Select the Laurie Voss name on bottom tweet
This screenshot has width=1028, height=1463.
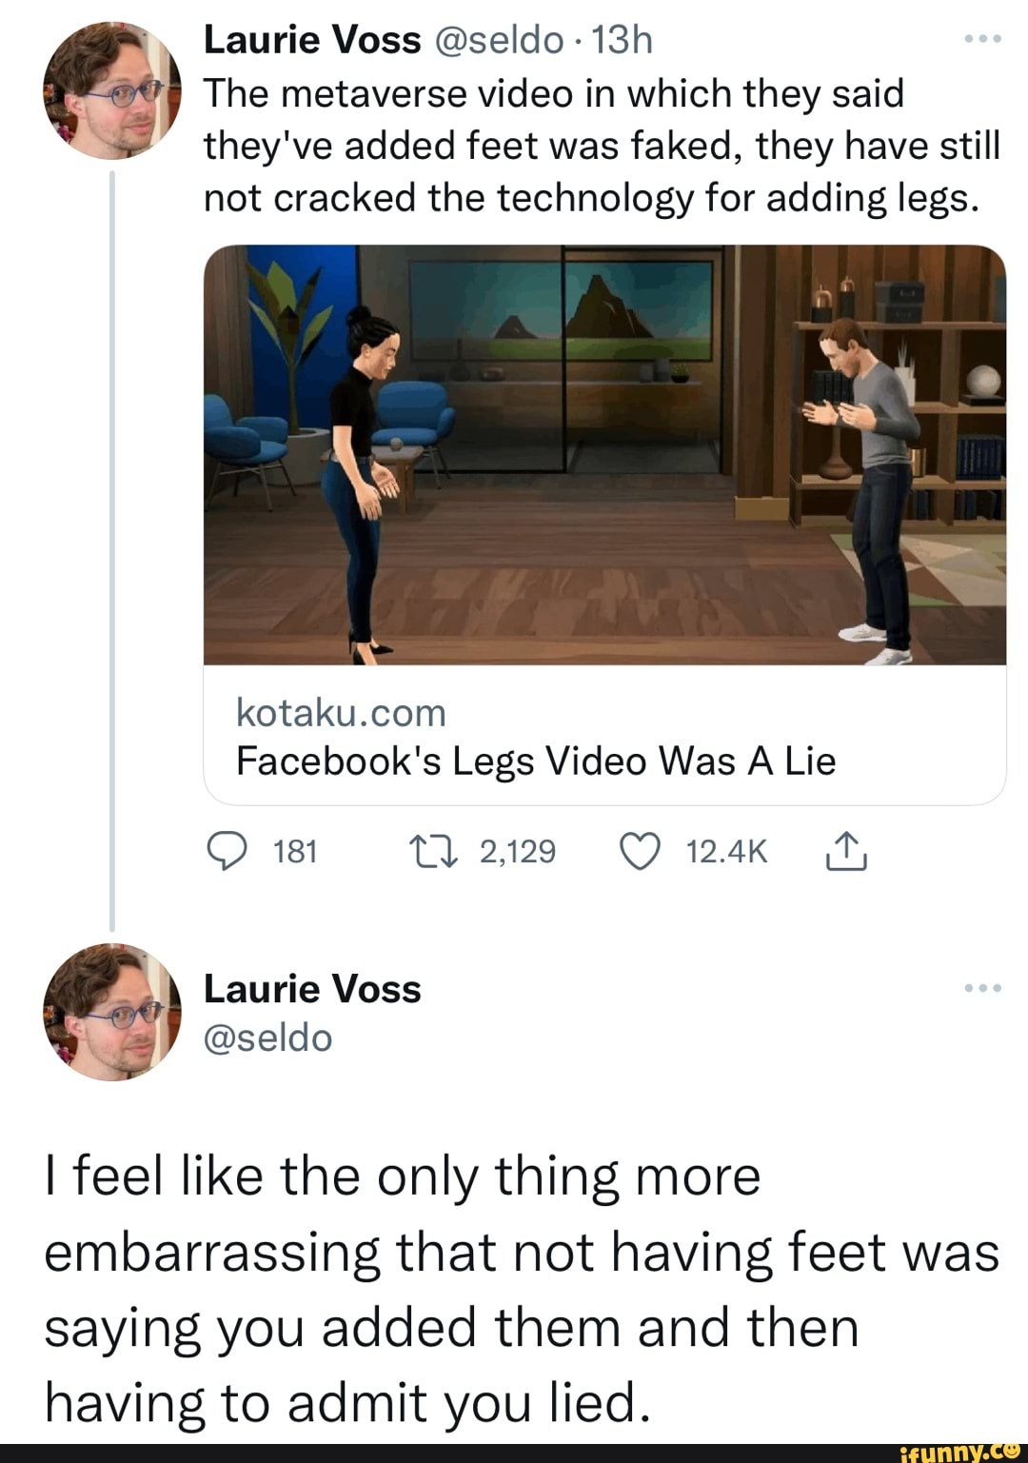click(311, 989)
